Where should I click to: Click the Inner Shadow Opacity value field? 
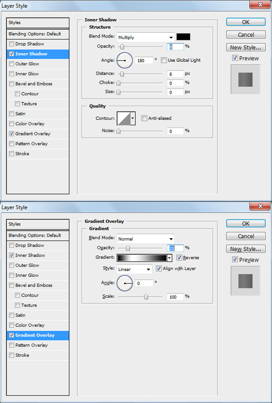(x=175, y=47)
